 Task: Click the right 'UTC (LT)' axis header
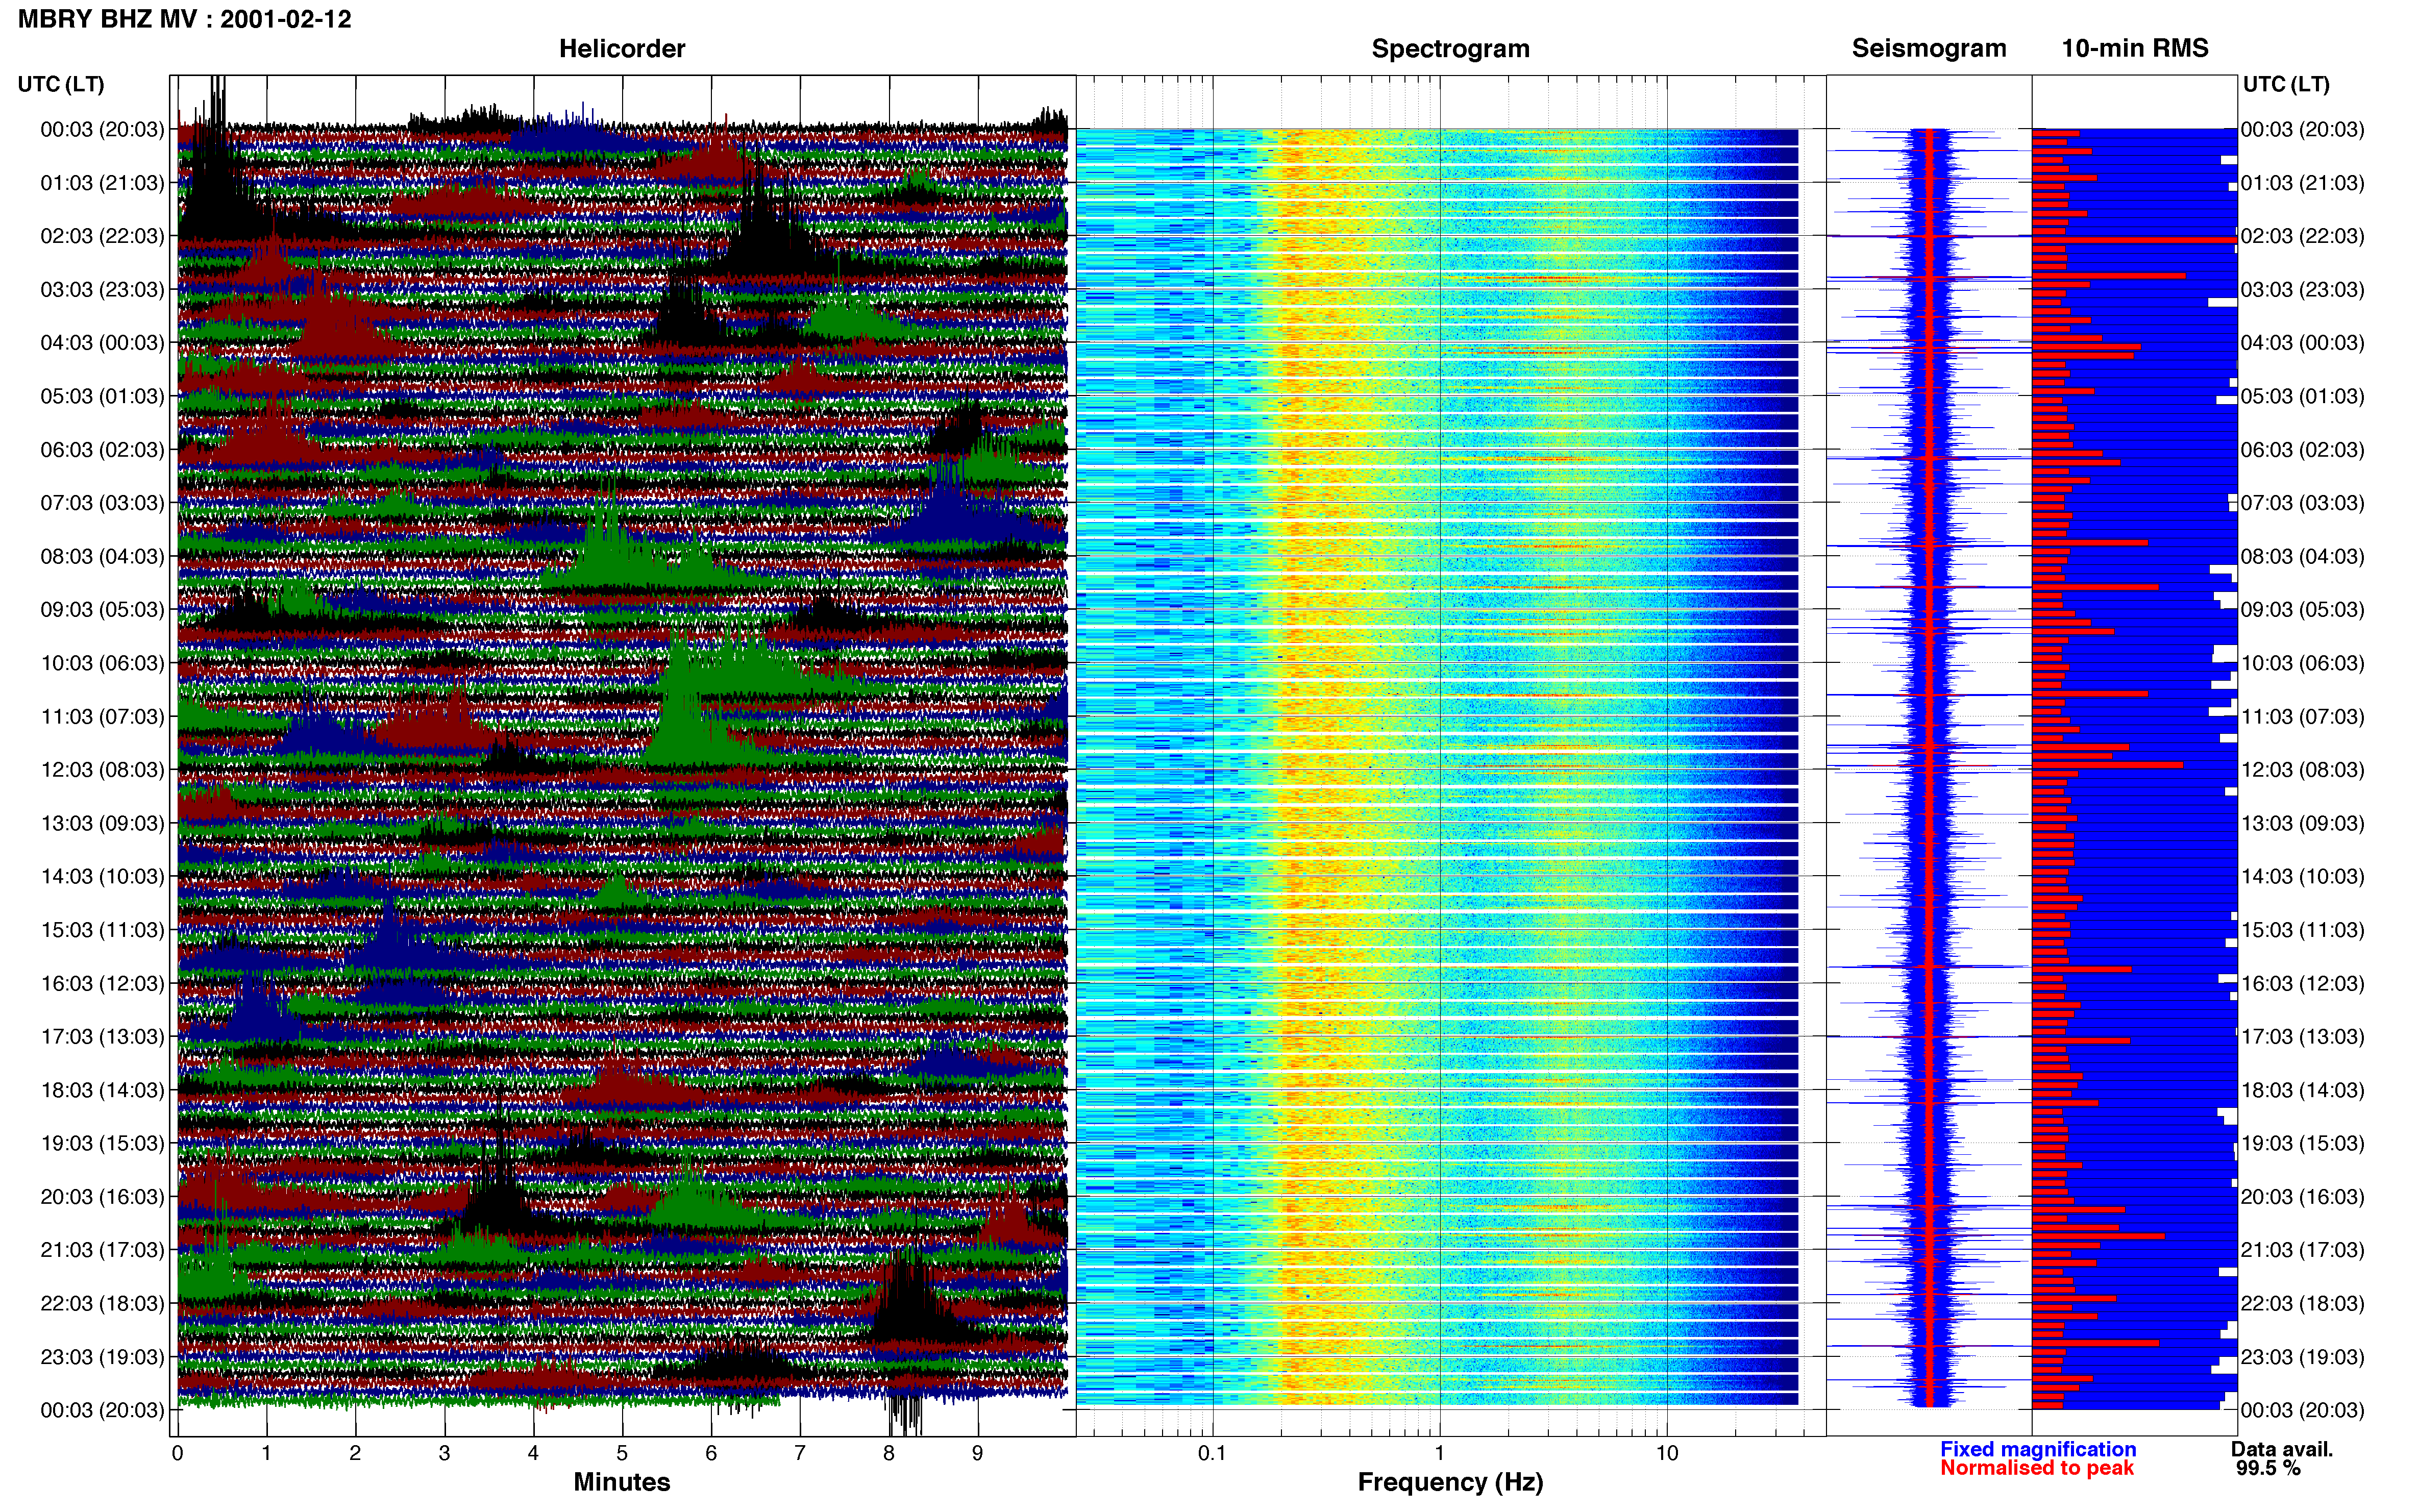point(2286,84)
